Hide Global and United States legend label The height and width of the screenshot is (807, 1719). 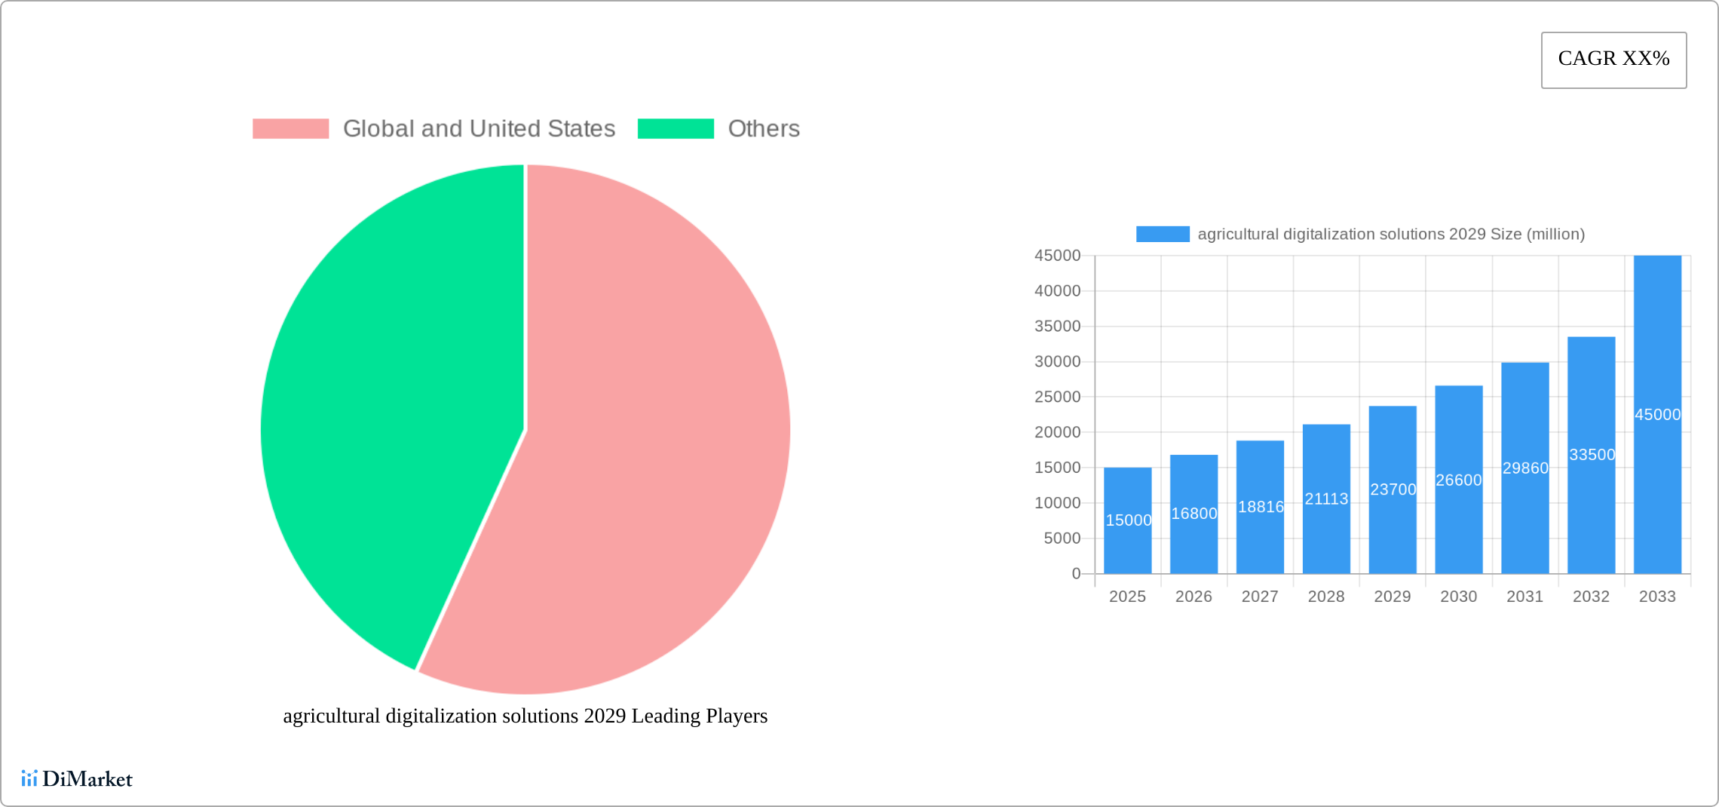(479, 129)
